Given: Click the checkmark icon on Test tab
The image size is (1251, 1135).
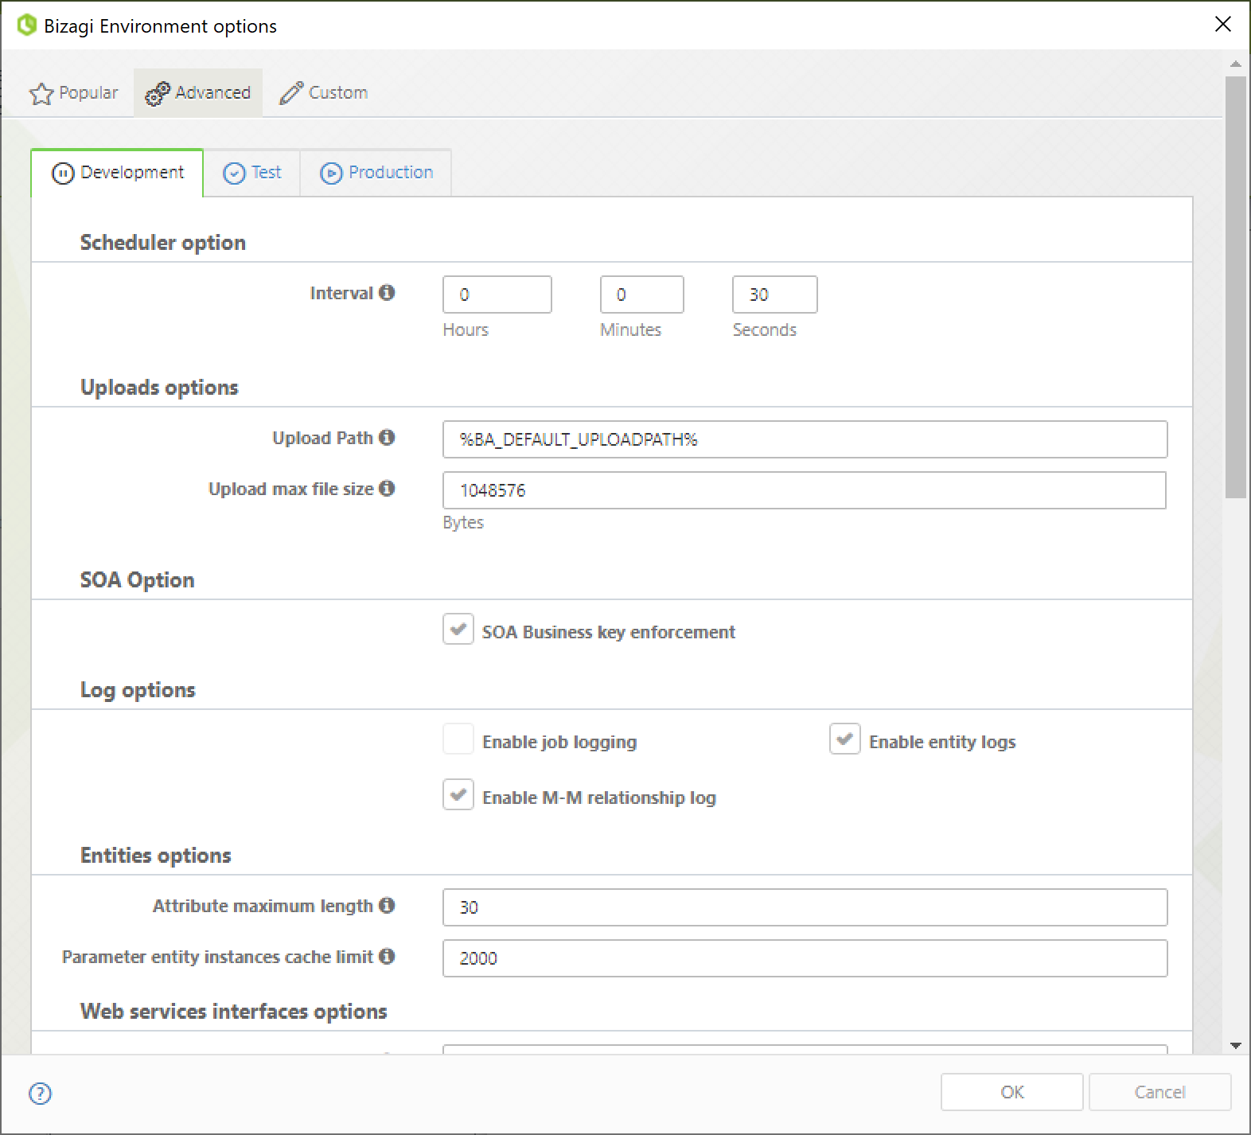Looking at the screenshot, I should point(234,173).
